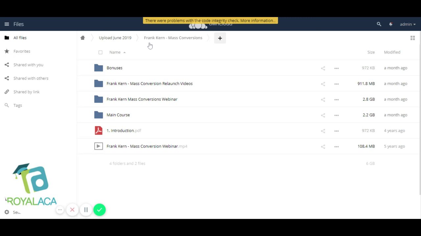Sort by Size column header
421x236 pixels.
click(371, 52)
